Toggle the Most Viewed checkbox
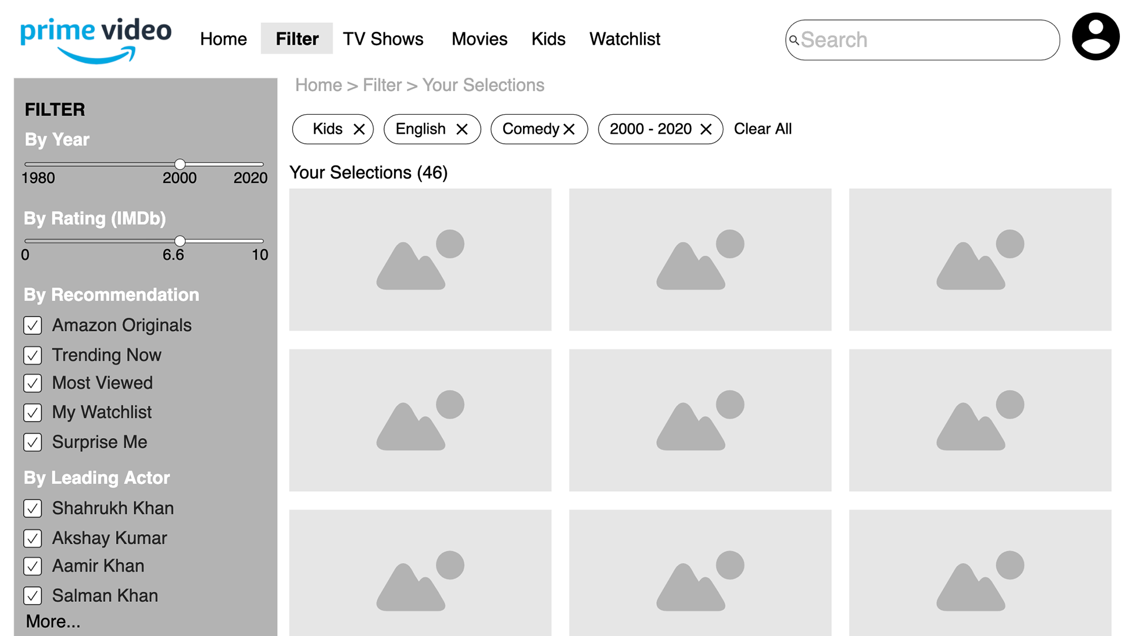The width and height of the screenshot is (1131, 636). click(32, 383)
